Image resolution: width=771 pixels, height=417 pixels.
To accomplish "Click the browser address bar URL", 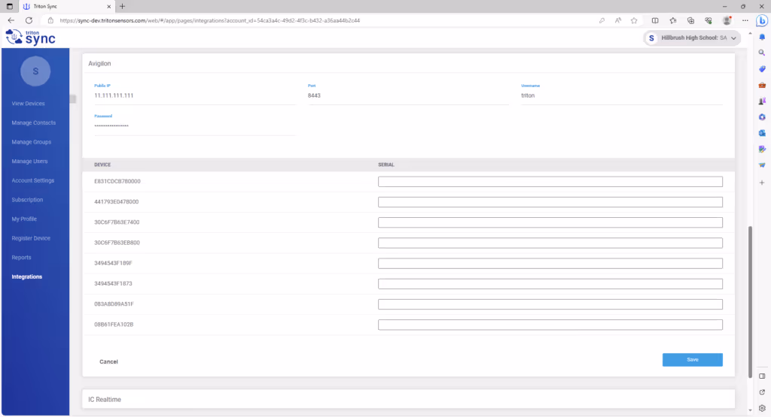I will (x=210, y=20).
